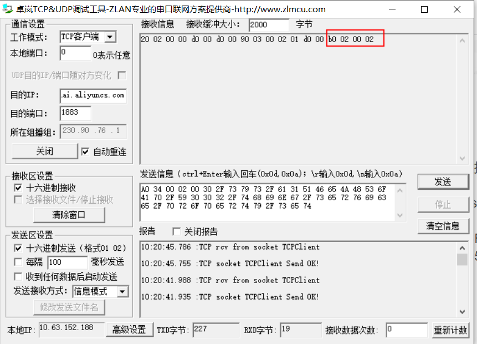Click the ZLAN application icon in title bar
This screenshot has height=344, width=477.
tap(8, 9)
